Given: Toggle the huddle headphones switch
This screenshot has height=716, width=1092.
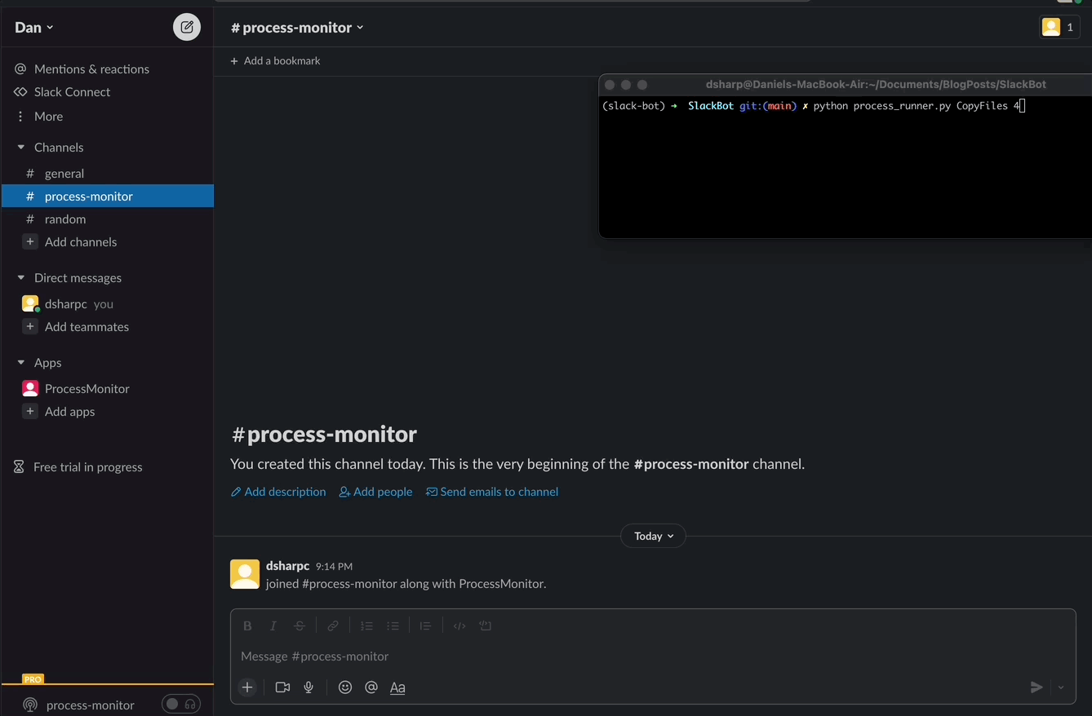Looking at the screenshot, I should pos(180,705).
